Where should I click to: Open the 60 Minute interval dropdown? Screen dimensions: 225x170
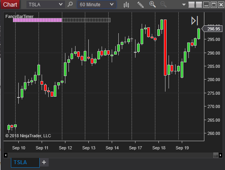pos(97,5)
